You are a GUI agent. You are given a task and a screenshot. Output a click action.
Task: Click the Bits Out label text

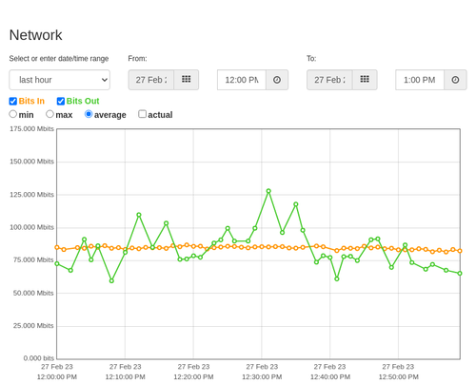(x=83, y=101)
